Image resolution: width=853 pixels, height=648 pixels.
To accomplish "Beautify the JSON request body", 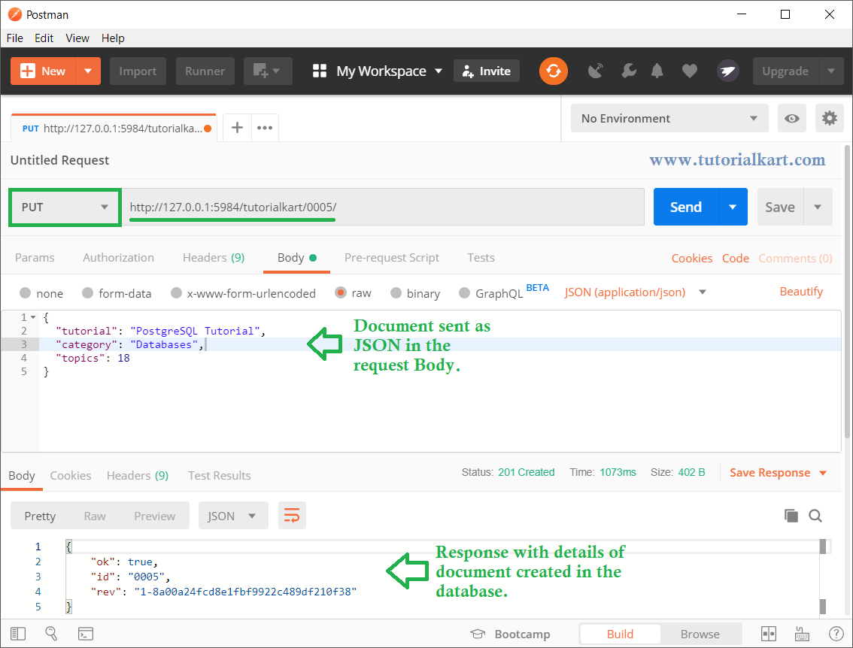I will [x=801, y=291].
